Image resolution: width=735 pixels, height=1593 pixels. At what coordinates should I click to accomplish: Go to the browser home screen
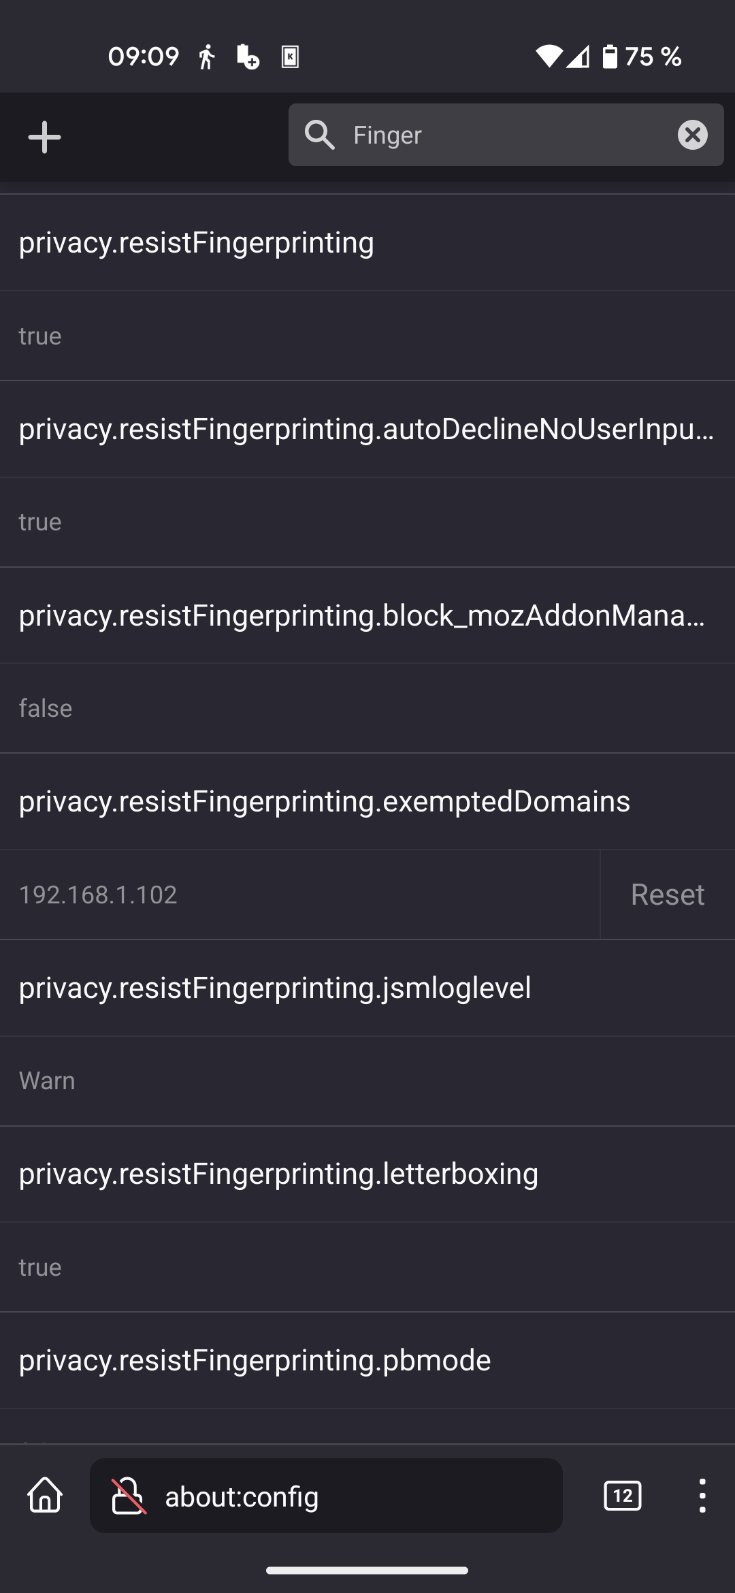45,1496
